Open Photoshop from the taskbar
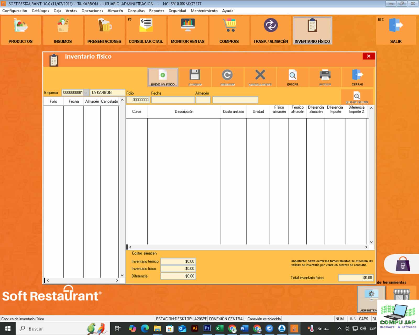 coord(207,328)
